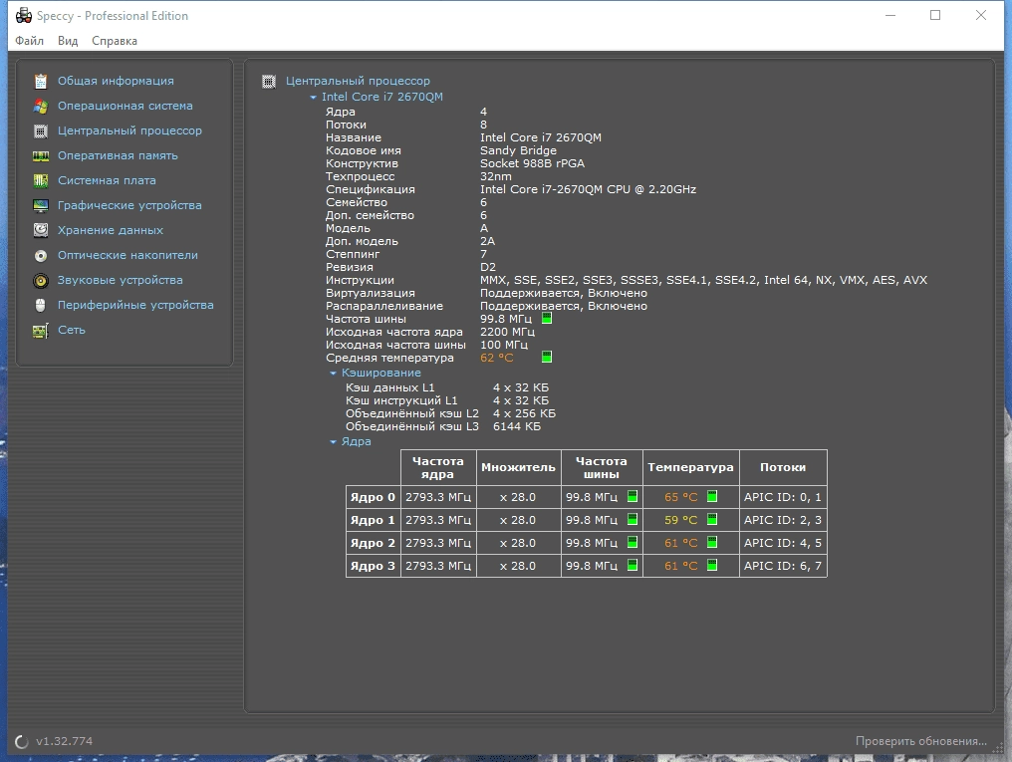Click the L3 cache value 6144 КБ
Viewport: 1012px width, 762px height.
click(x=517, y=426)
